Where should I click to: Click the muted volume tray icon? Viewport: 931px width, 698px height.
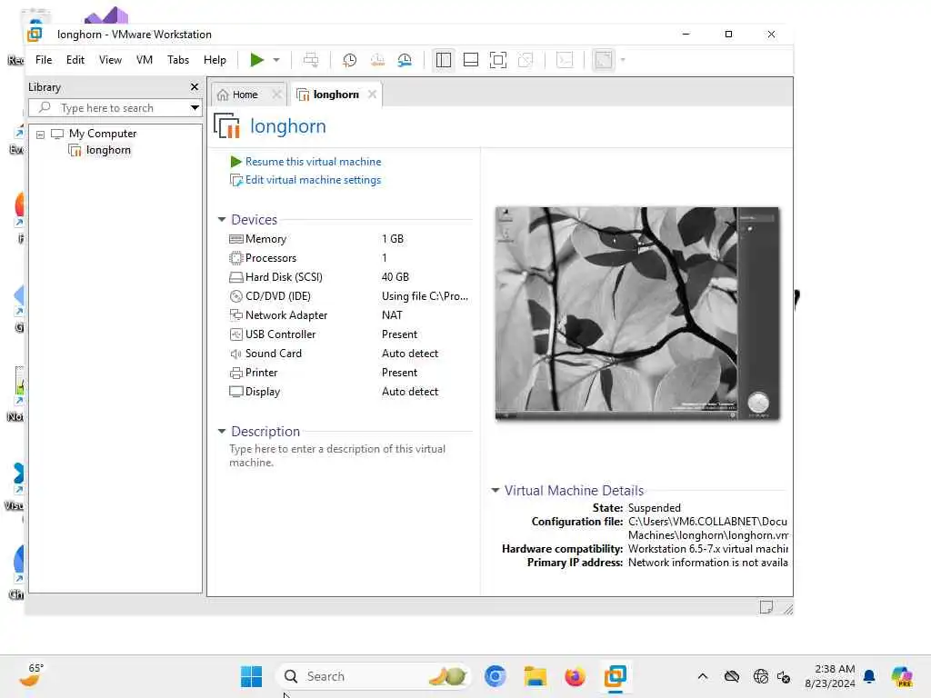pos(784,676)
